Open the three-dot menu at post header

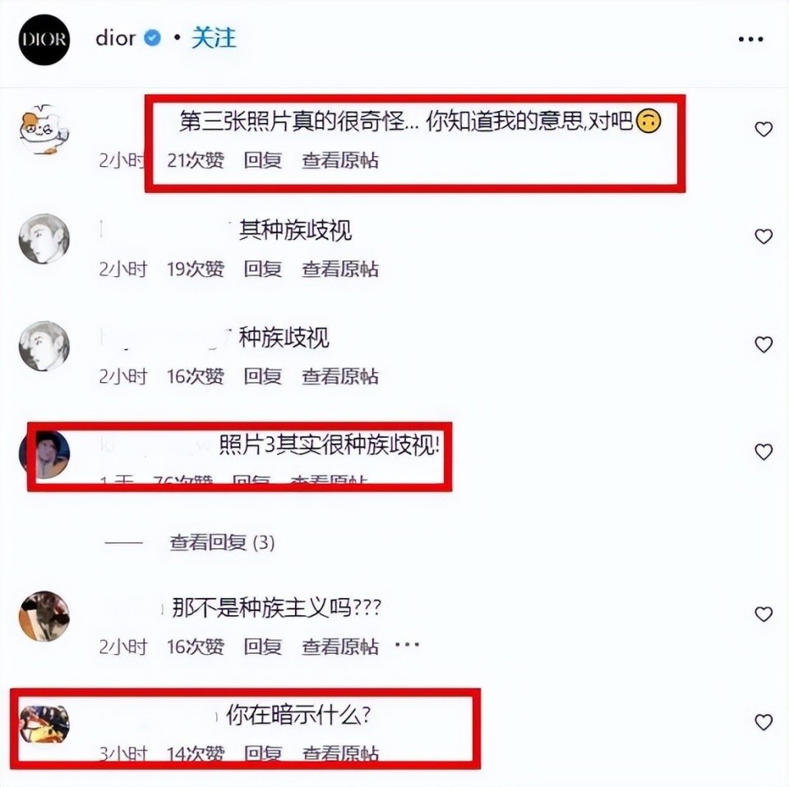pos(750,39)
